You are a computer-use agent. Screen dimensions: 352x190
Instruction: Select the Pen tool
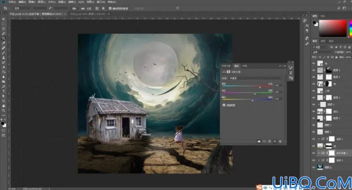(x=3, y=86)
